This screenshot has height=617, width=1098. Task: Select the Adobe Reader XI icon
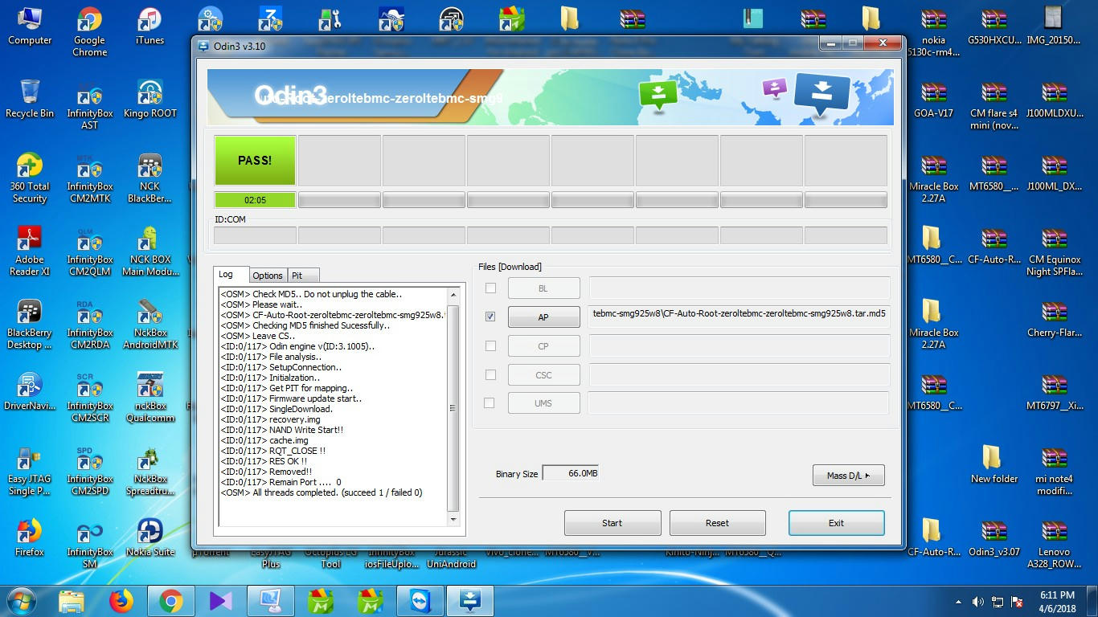click(x=30, y=251)
